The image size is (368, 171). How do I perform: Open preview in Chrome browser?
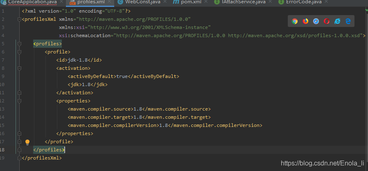tap(295, 21)
